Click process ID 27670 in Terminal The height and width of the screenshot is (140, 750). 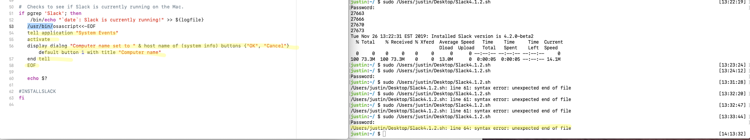pyautogui.click(x=357, y=25)
